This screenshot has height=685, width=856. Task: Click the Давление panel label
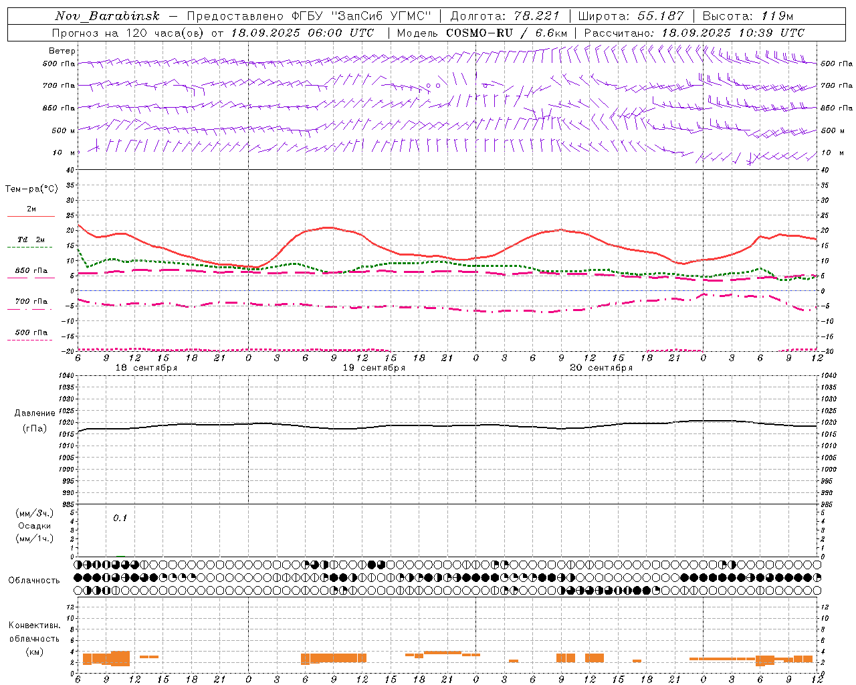tap(35, 413)
